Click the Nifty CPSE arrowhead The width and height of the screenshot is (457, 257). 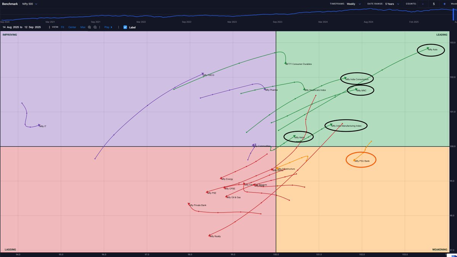[x=224, y=188]
